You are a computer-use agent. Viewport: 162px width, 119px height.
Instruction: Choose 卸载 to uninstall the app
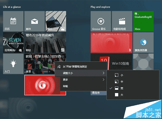[81, 86]
